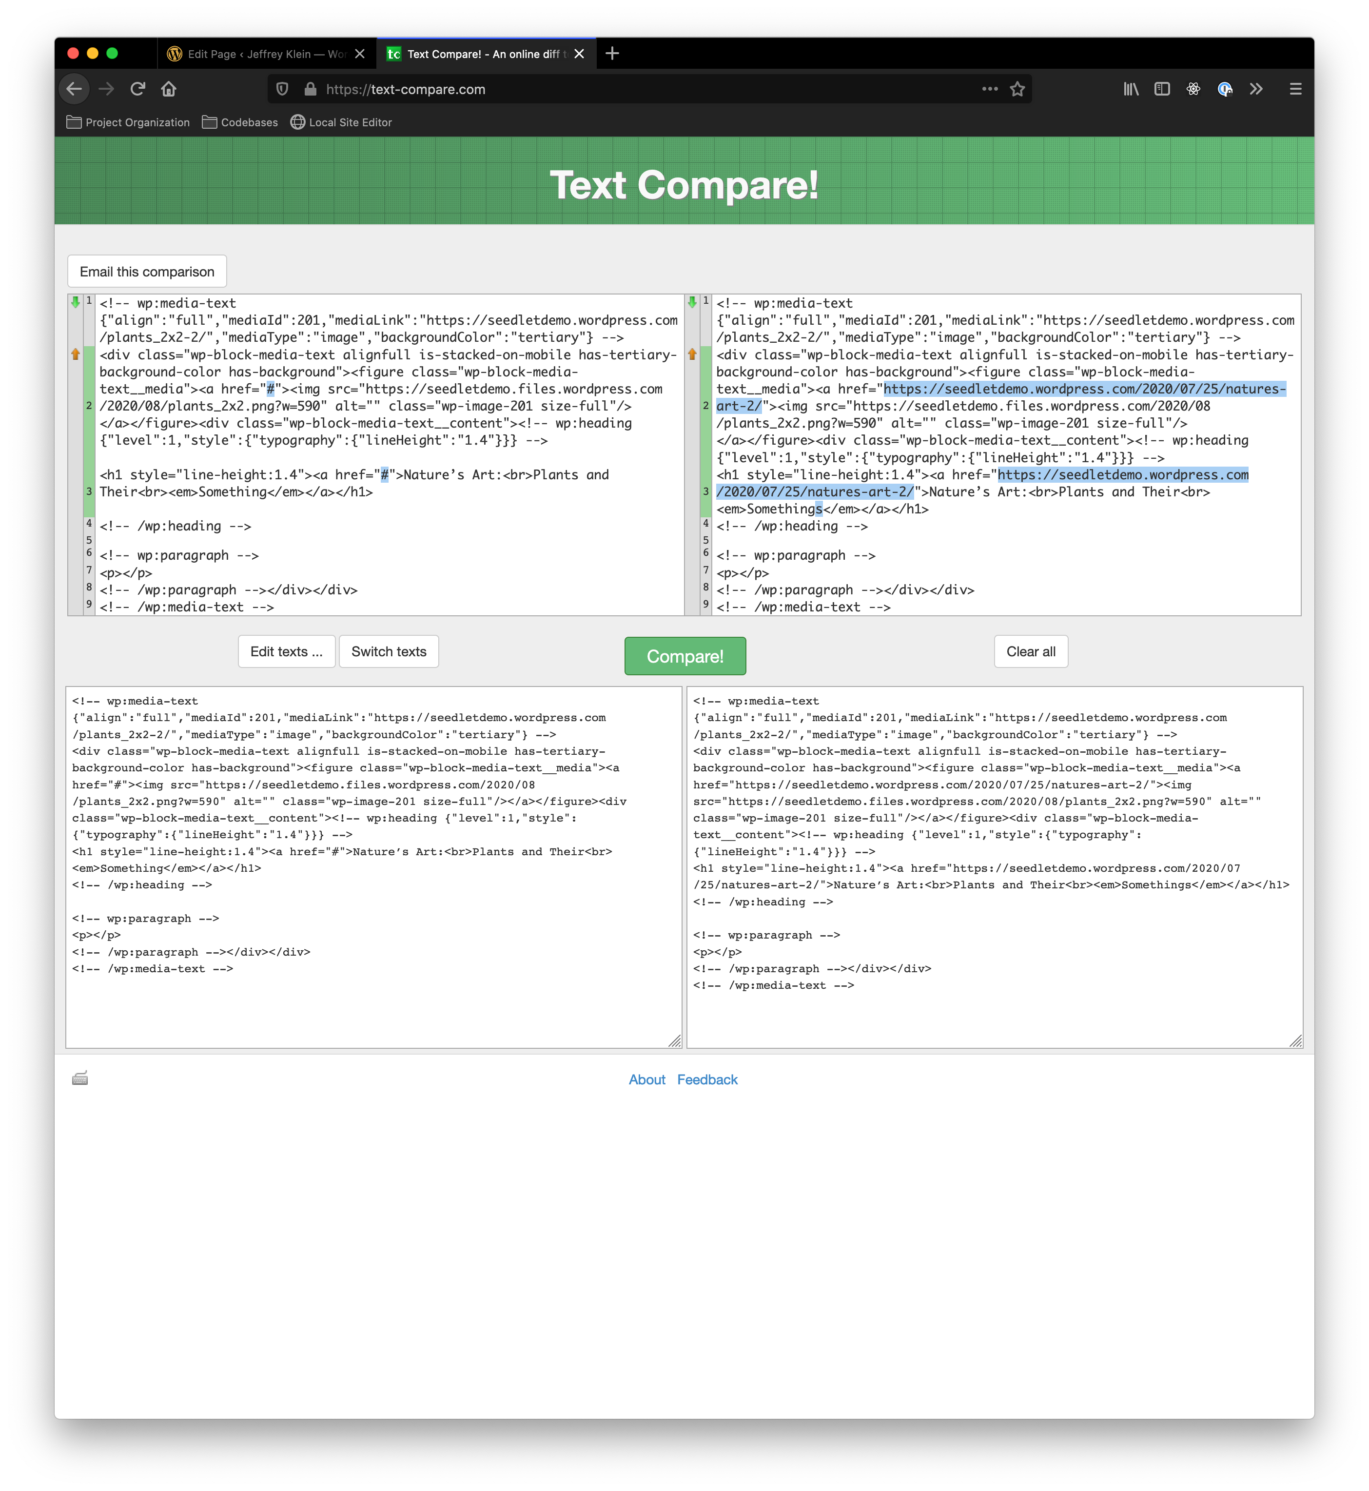Screen dimensions: 1369x1491
Task: Click the keyboard icon at page bottom
Action: pyautogui.click(x=80, y=1079)
